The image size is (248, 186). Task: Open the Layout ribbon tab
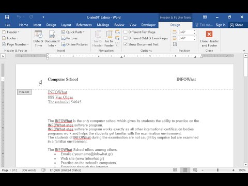pyautogui.click(x=66, y=25)
